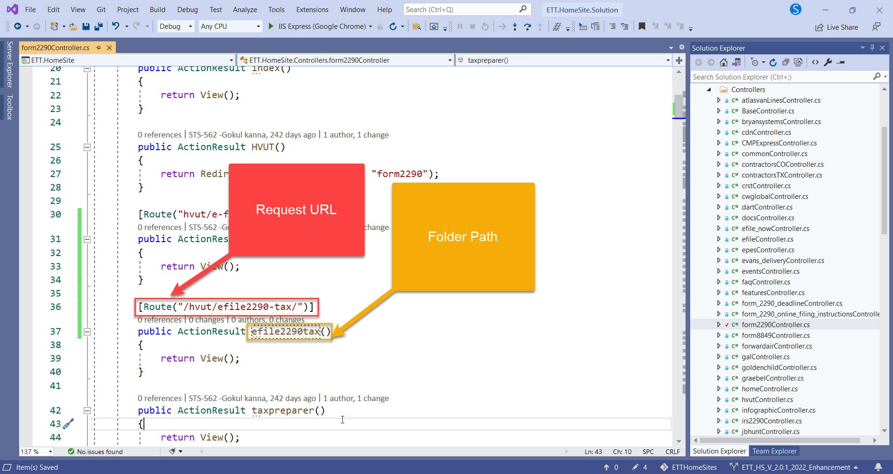Collapse the efile2290tax method outlining box
The image size is (893, 474).
(87, 331)
